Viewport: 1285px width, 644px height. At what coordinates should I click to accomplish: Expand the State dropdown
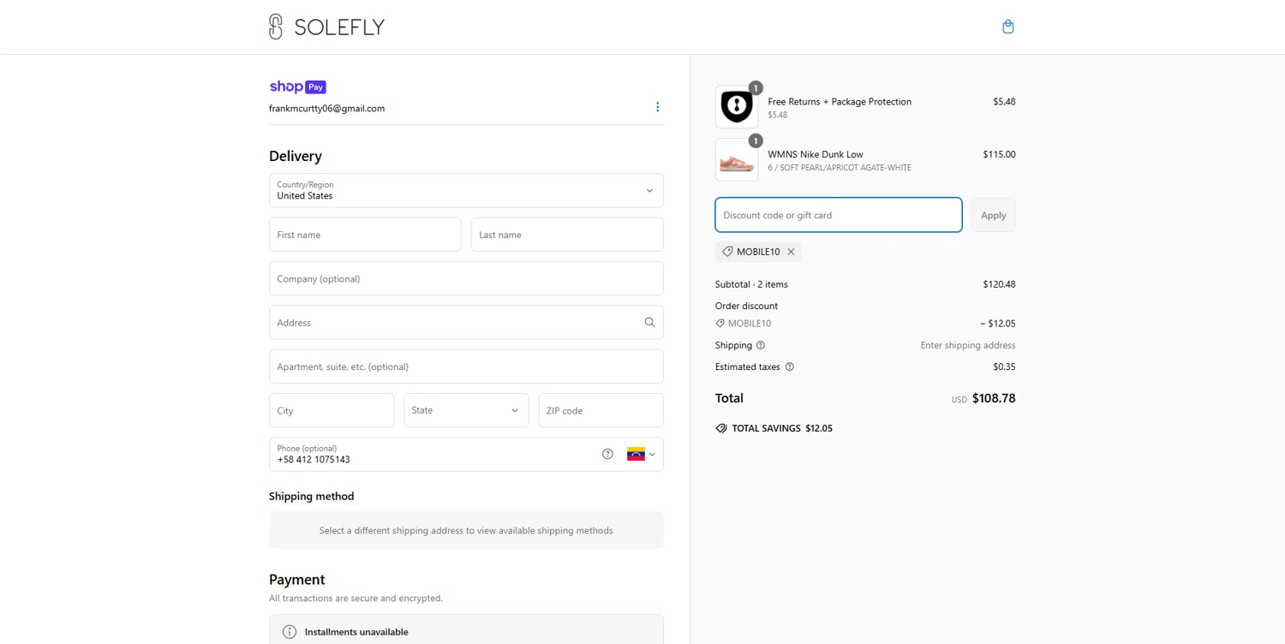click(466, 410)
